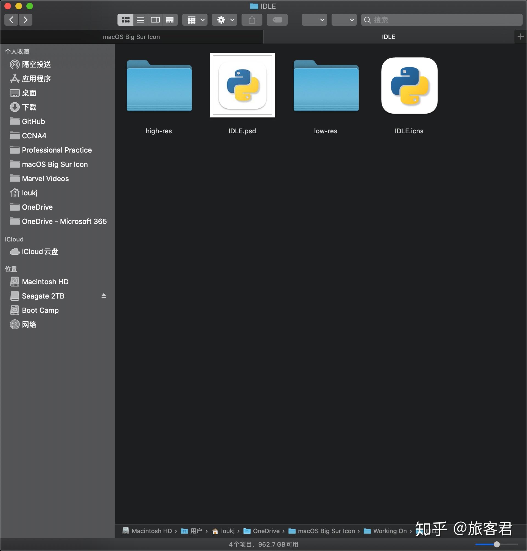Click the 个人收藏 Favorites section header

17,51
